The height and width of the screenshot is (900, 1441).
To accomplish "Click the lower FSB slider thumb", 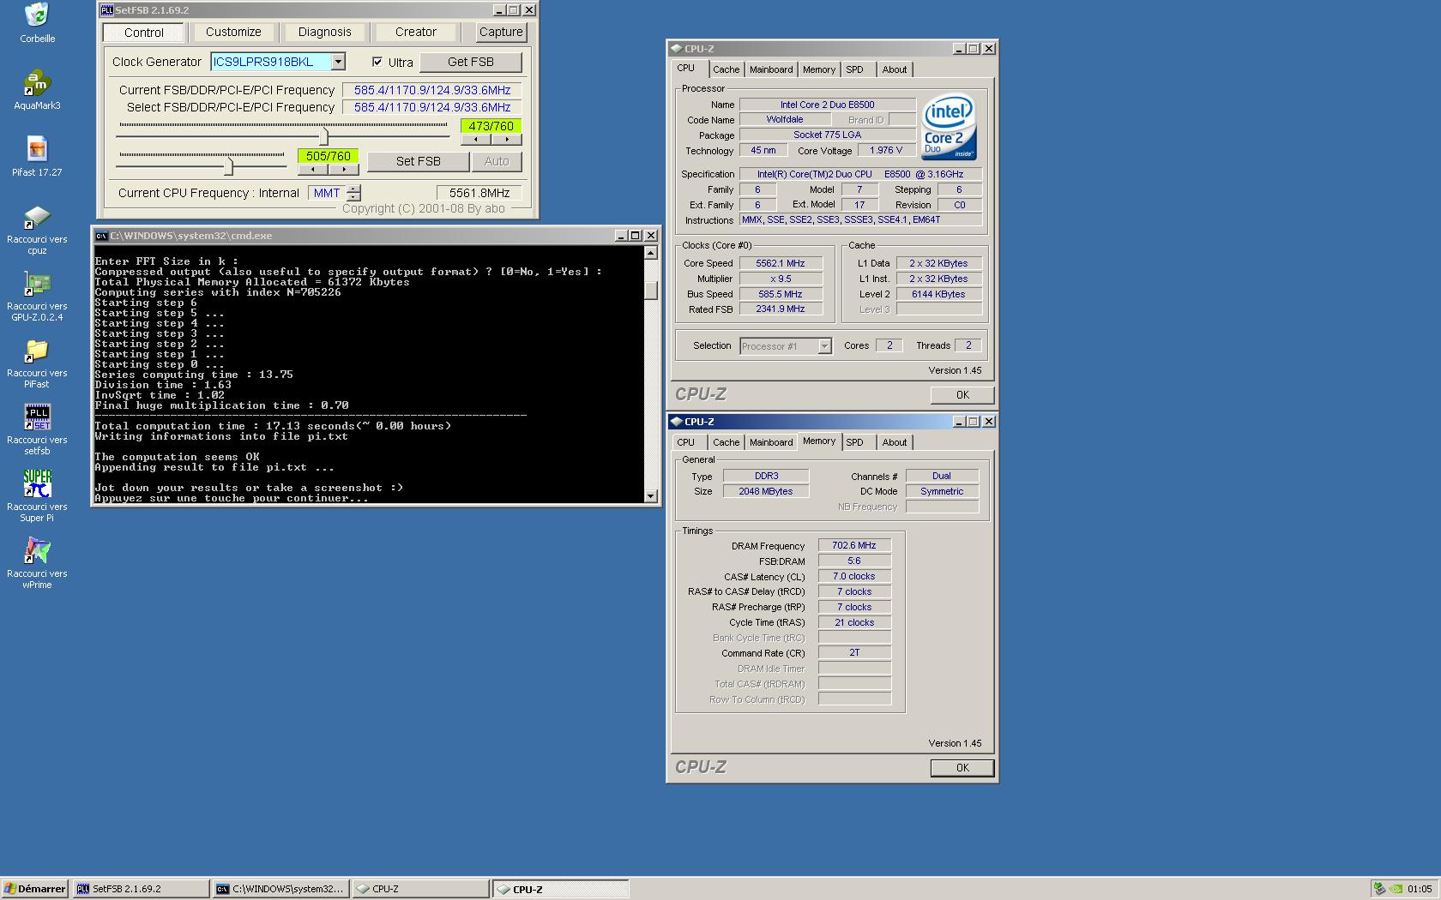I will pyautogui.click(x=228, y=165).
